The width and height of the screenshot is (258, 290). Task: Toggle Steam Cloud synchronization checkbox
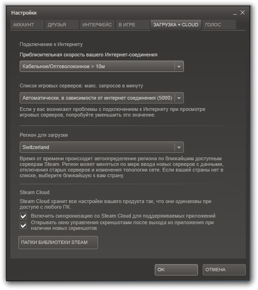click(x=23, y=216)
